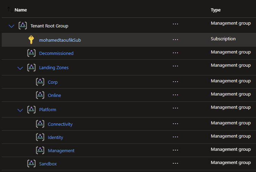Open the Management group link
Image resolution: width=256 pixels, height=172 pixels.
coord(61,150)
